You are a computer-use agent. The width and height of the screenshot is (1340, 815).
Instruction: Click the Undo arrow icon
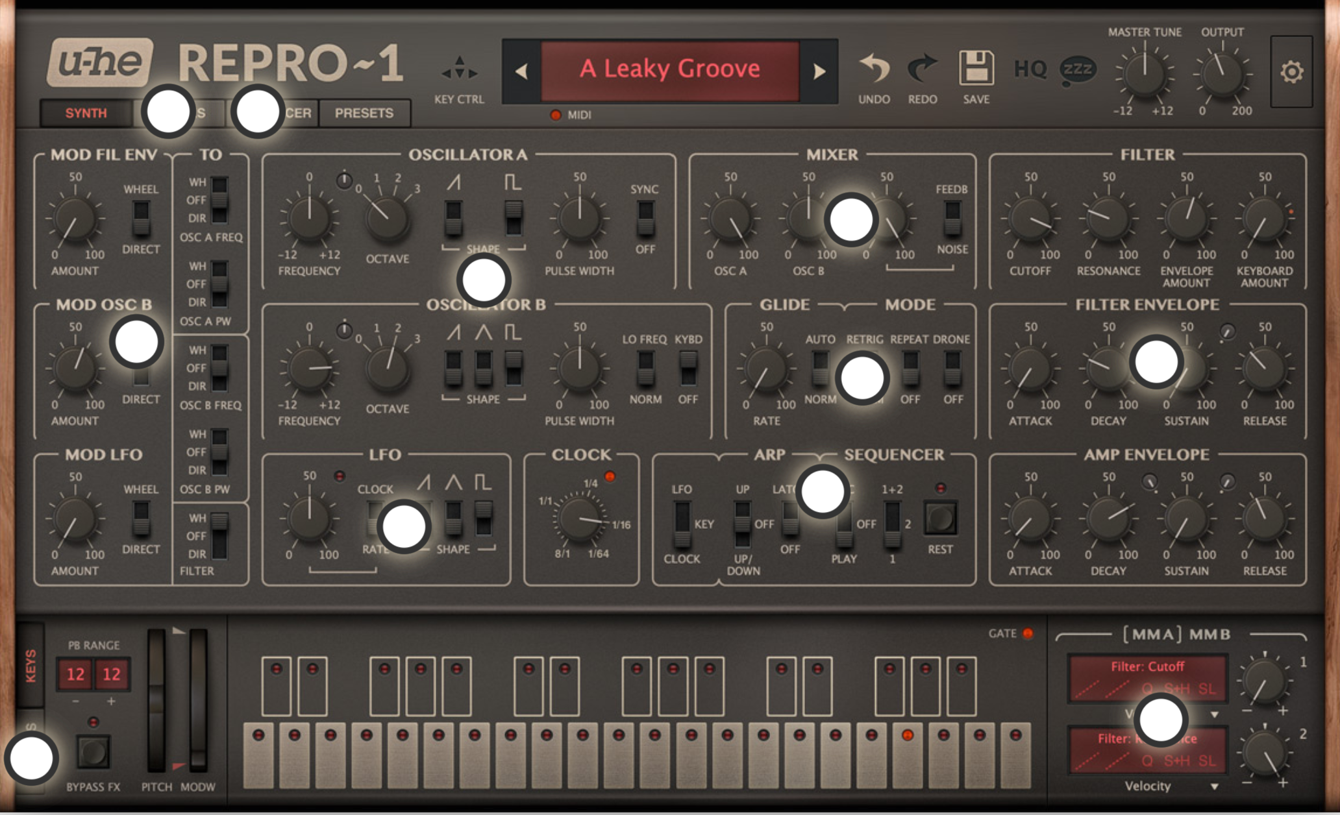click(874, 69)
